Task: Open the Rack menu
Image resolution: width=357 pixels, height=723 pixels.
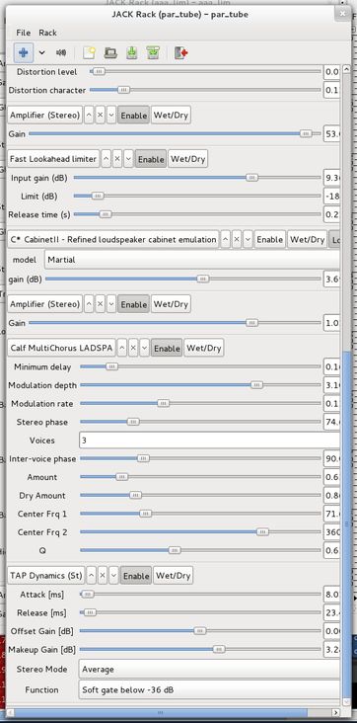Action: (47, 33)
